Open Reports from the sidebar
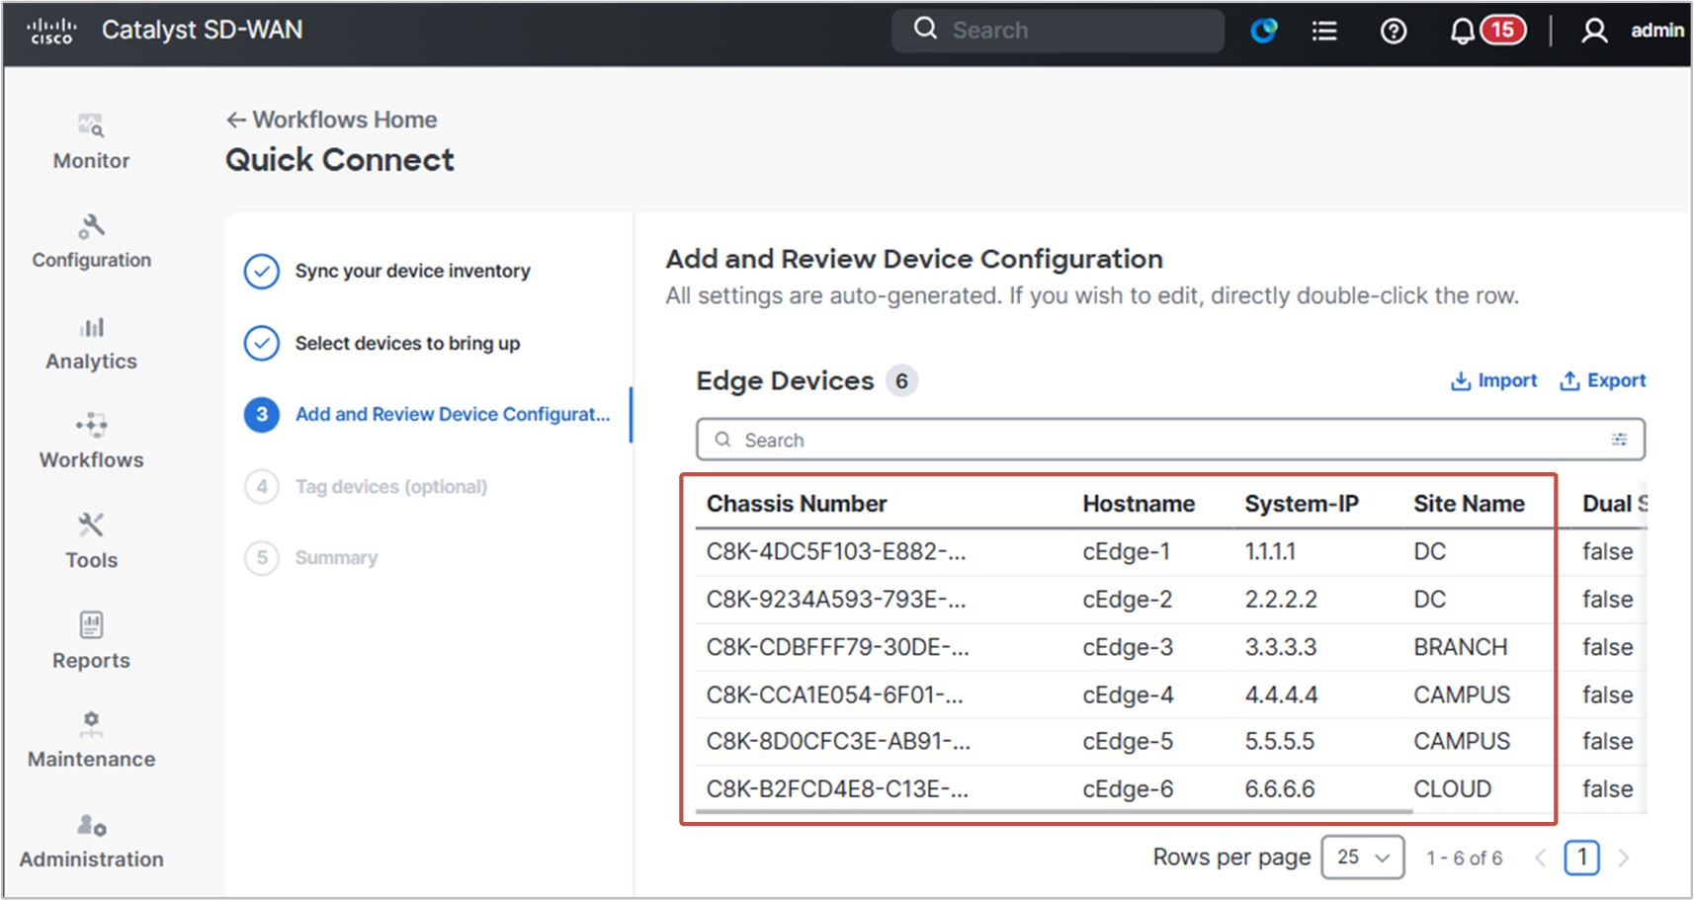Screen dimensions: 1694x900 [91, 641]
